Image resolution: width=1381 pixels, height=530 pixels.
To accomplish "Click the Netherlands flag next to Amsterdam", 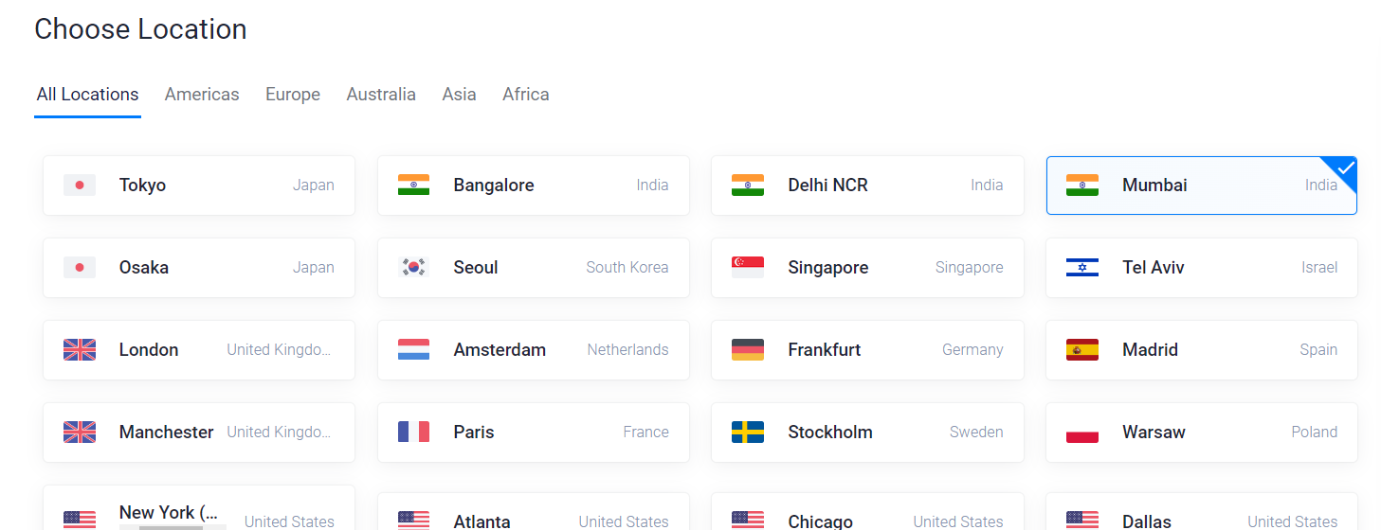I will coord(414,350).
